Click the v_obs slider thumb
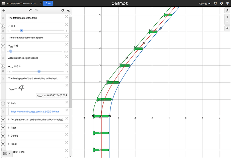The width and height of the screenshot is (231, 158). point(11,51)
